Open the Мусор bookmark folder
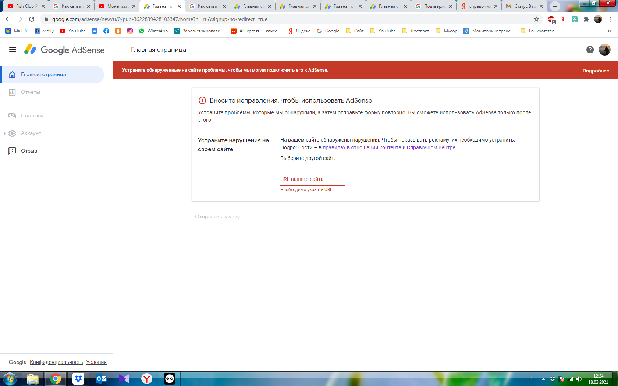618x386 pixels. [447, 31]
